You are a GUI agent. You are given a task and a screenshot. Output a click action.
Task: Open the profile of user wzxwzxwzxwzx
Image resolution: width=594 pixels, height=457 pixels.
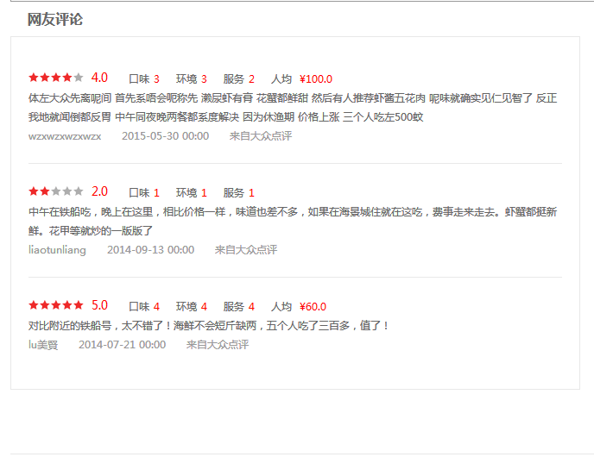click(x=65, y=136)
